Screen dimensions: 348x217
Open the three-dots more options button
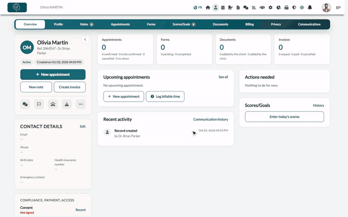coord(80,104)
